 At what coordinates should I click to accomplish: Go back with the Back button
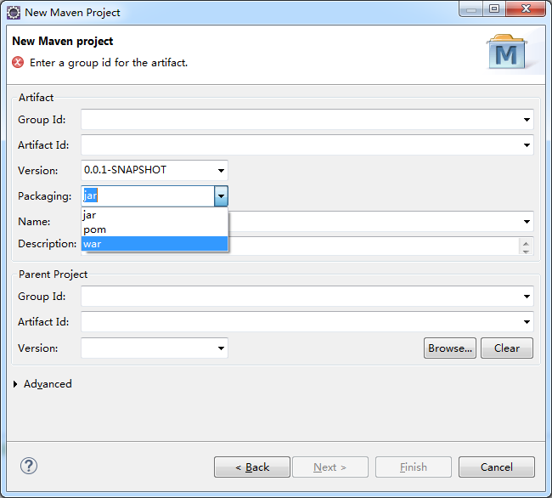point(252,467)
